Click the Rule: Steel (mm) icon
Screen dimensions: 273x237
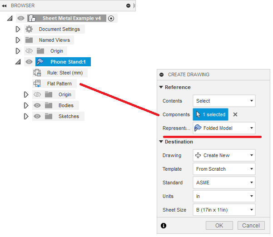[37, 73]
